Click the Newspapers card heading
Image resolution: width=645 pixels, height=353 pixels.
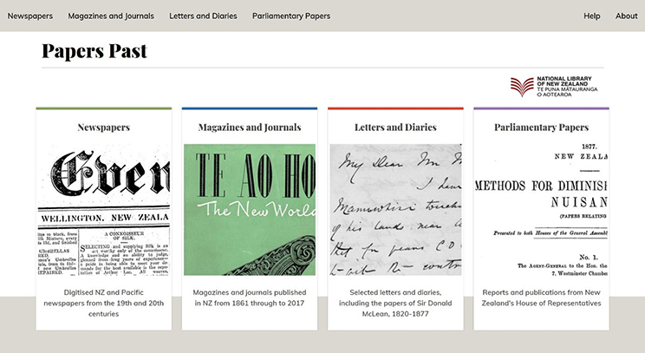(104, 127)
